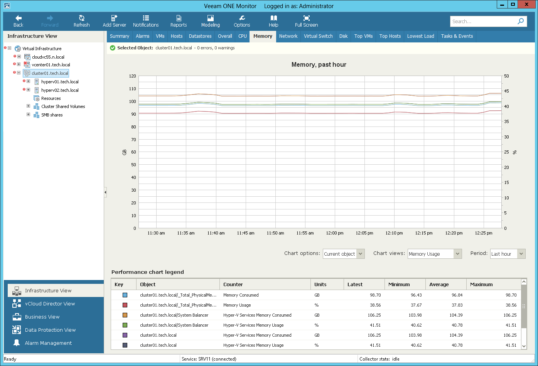The image size is (538, 366).
Task: Click the Refresh toolbar icon
Action: pos(81,18)
